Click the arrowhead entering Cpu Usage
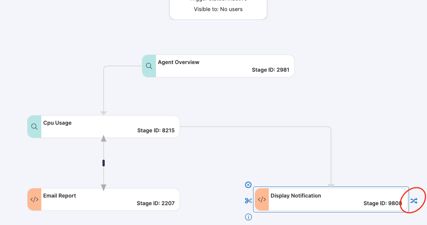Screen dimensions: 427x225 103,112
